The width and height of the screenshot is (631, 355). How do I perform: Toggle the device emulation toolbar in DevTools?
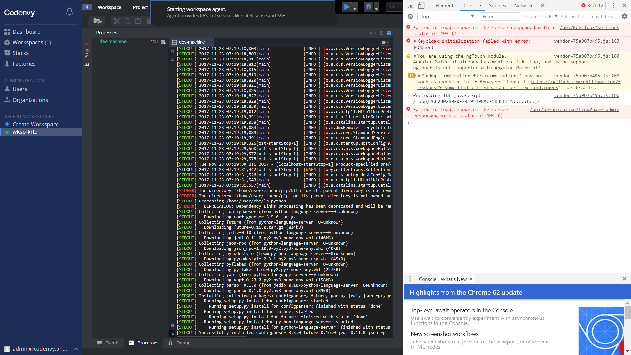422,5
